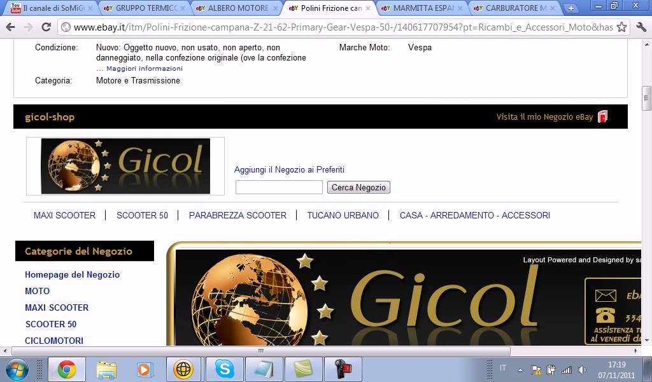652x382 pixels.
Task: Reload the current eBay page
Action: (46, 27)
